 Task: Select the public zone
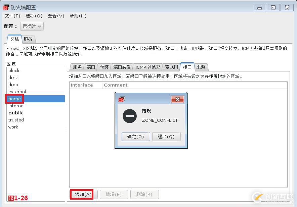coord(15,113)
